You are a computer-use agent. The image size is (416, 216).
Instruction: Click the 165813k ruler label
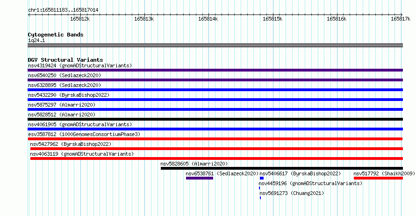tap(144, 19)
